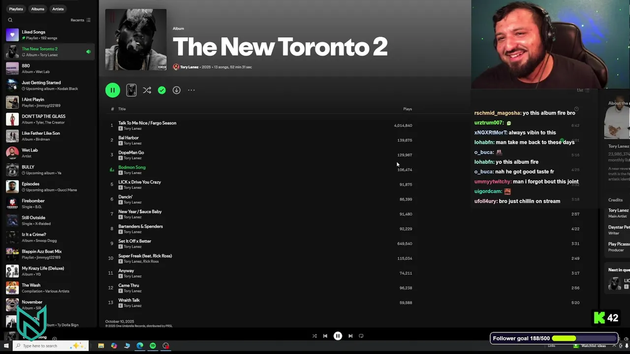The image size is (630, 354).
Task: Open the Recents sort dropdown
Action: click(x=80, y=20)
